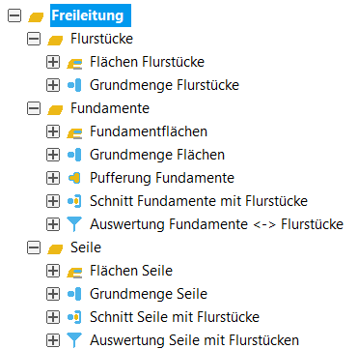
Task: Expand the Grundmenge Seile node
Action: point(53,294)
